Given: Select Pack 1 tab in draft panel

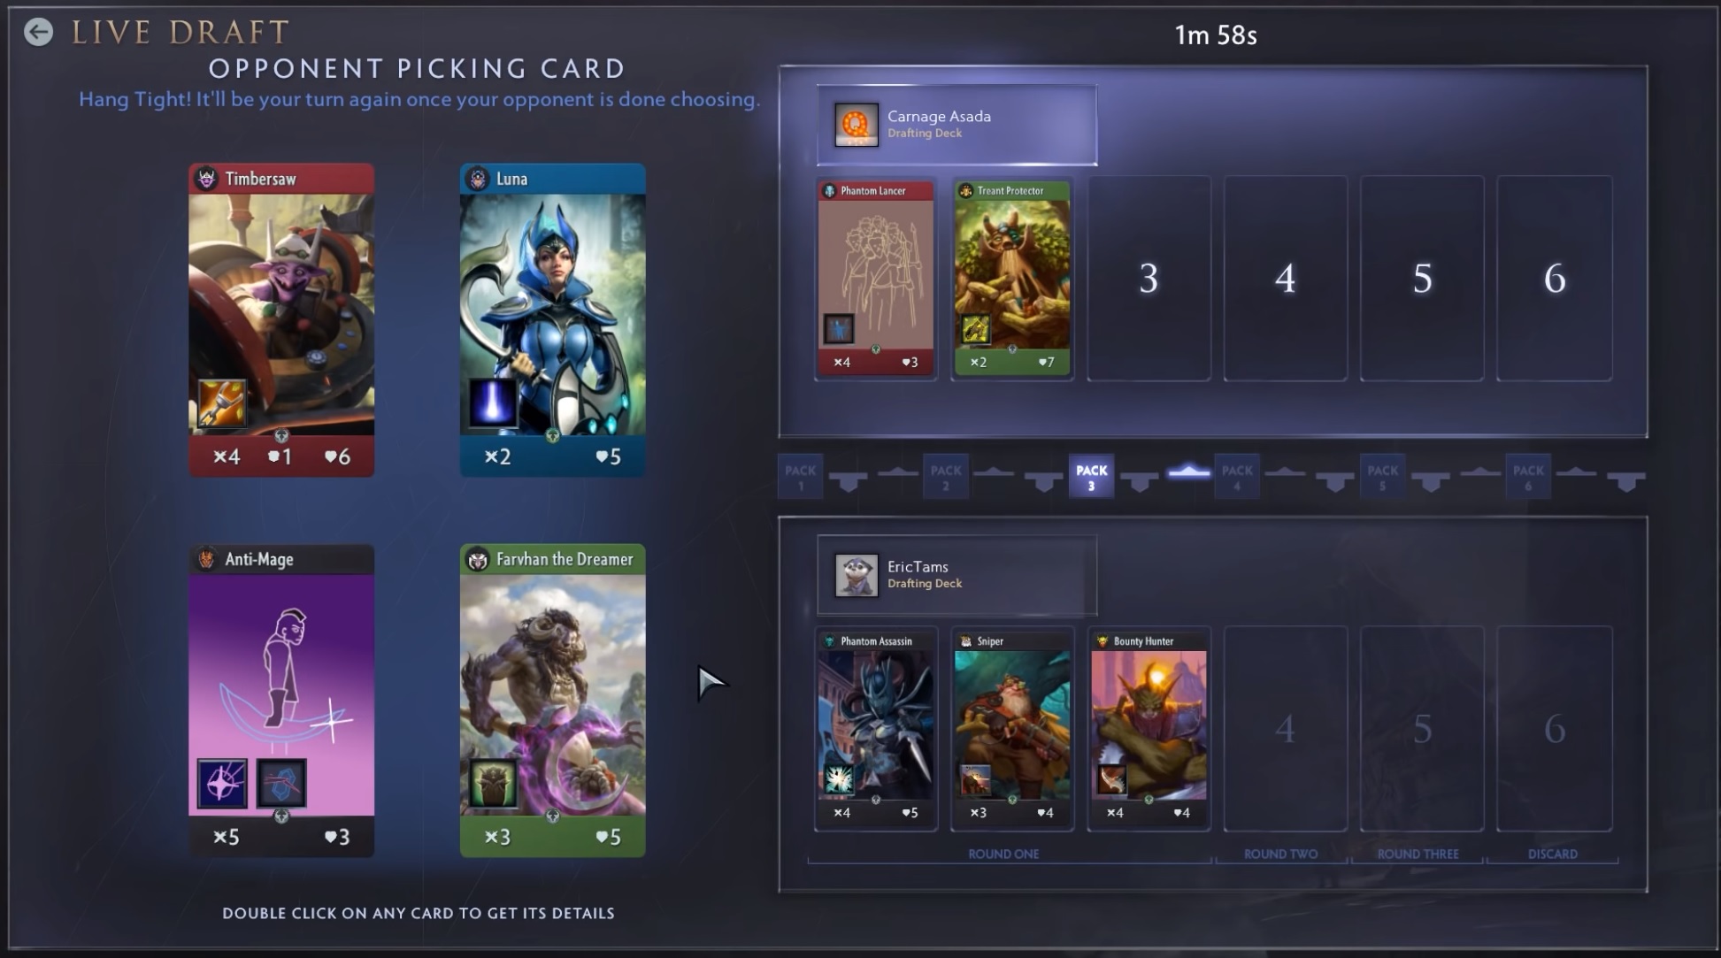Looking at the screenshot, I should [795, 475].
